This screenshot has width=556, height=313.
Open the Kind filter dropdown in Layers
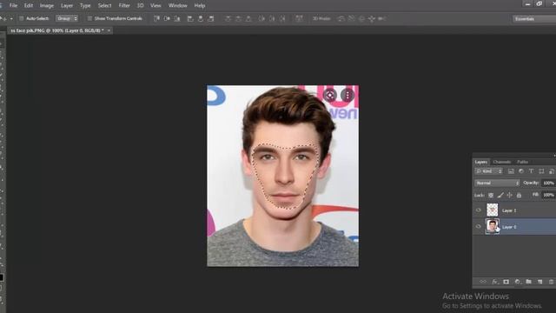[x=488, y=171]
